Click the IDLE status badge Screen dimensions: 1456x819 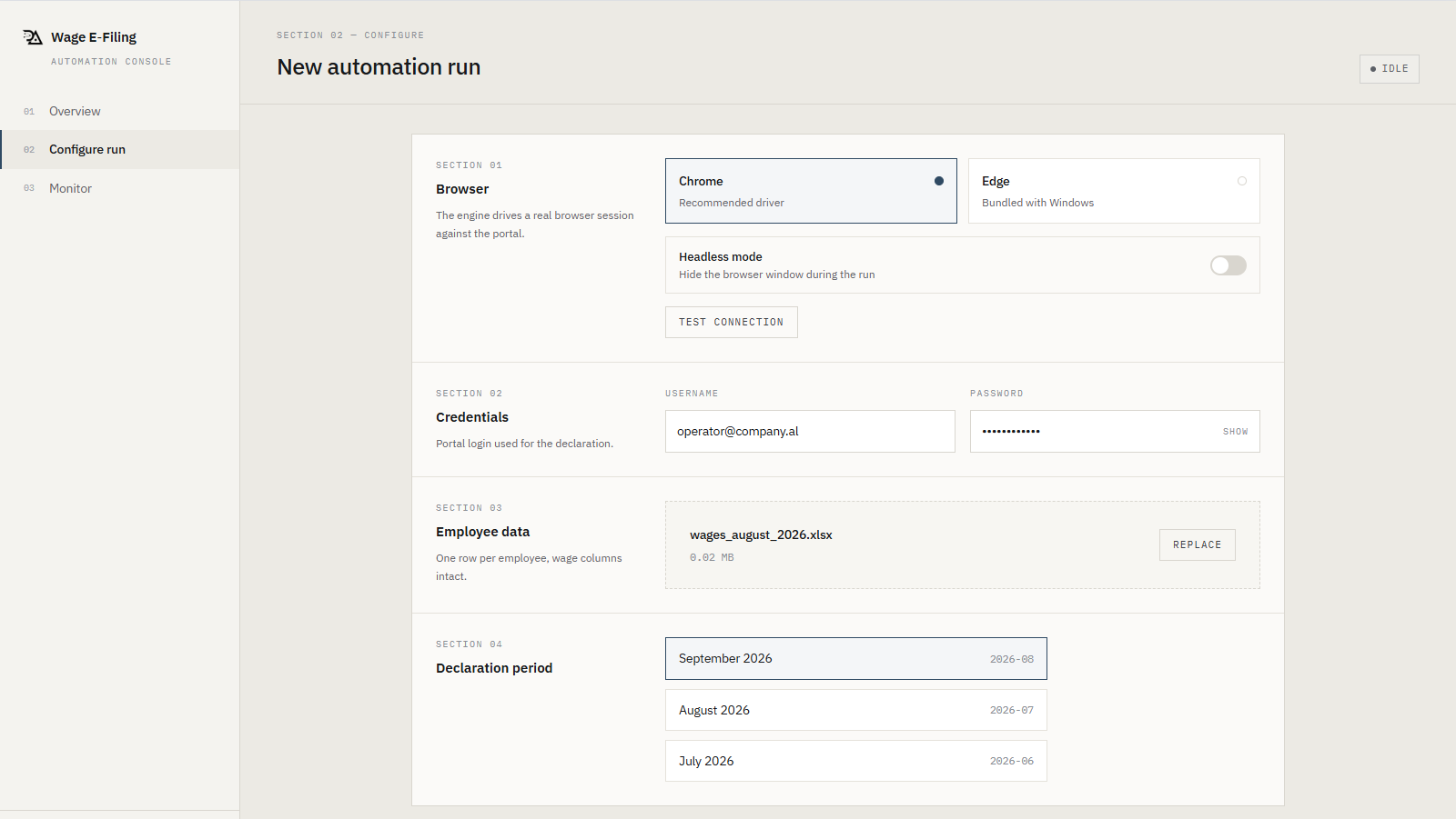click(x=1390, y=69)
